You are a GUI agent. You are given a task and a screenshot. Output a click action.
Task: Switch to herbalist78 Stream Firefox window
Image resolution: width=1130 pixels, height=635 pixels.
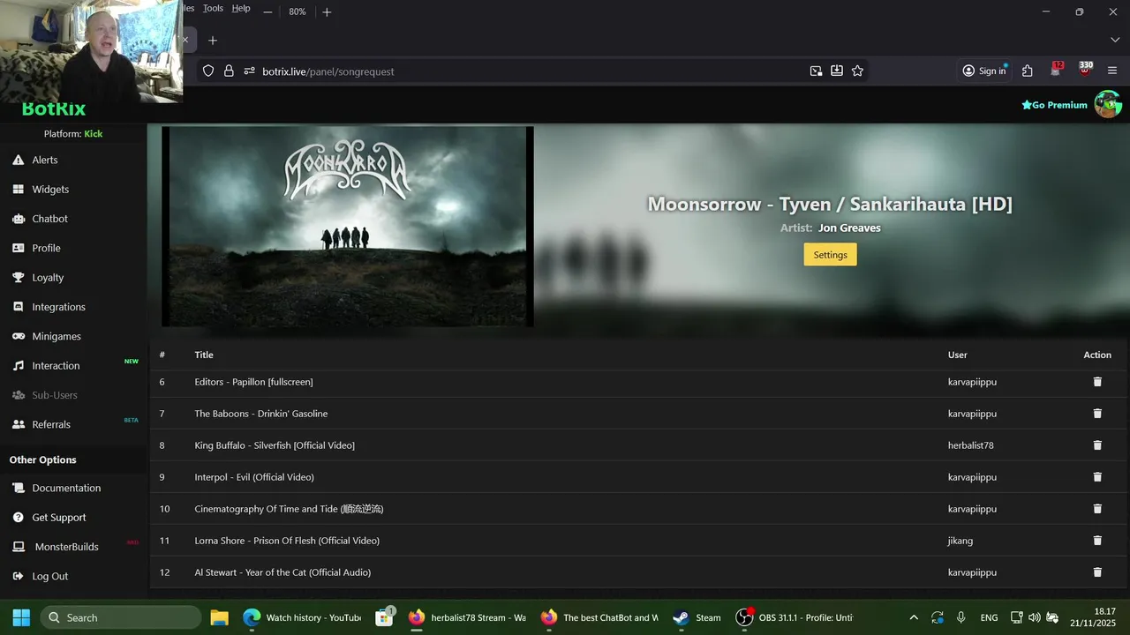pos(467,617)
